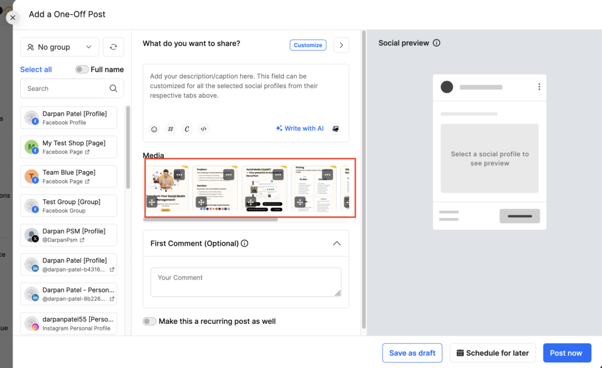Screen dimensions: 602x368
Task: Open preview card three-dot menu
Action: [539, 87]
